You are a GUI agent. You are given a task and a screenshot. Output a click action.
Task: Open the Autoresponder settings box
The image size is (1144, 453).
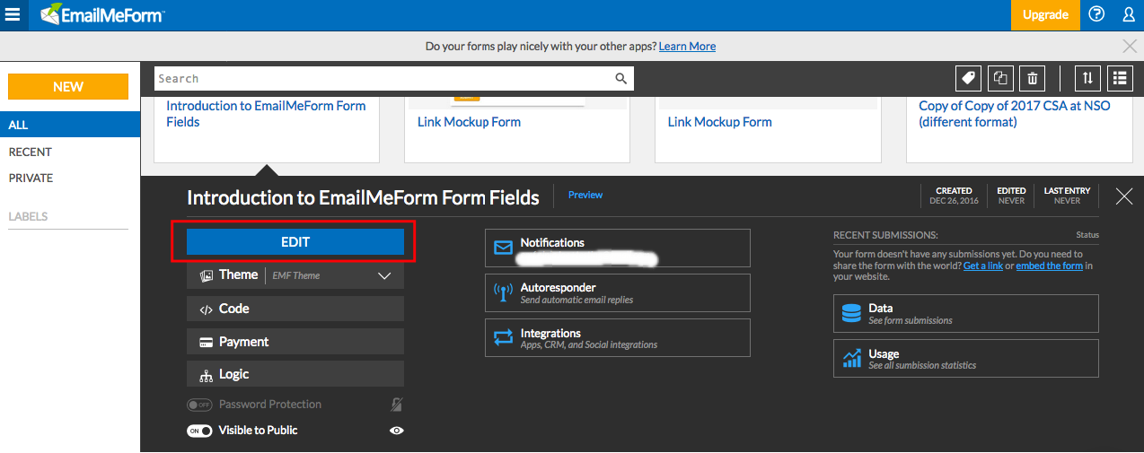pyautogui.click(x=618, y=293)
